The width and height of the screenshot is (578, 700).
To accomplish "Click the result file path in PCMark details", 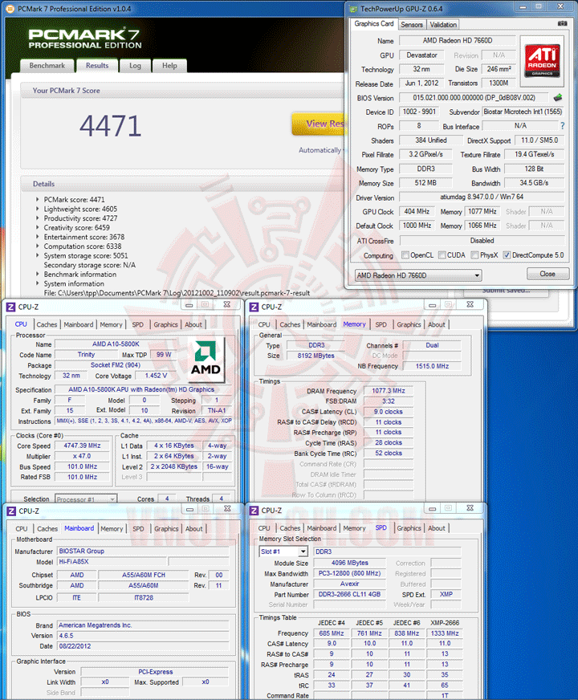I will click(x=177, y=293).
